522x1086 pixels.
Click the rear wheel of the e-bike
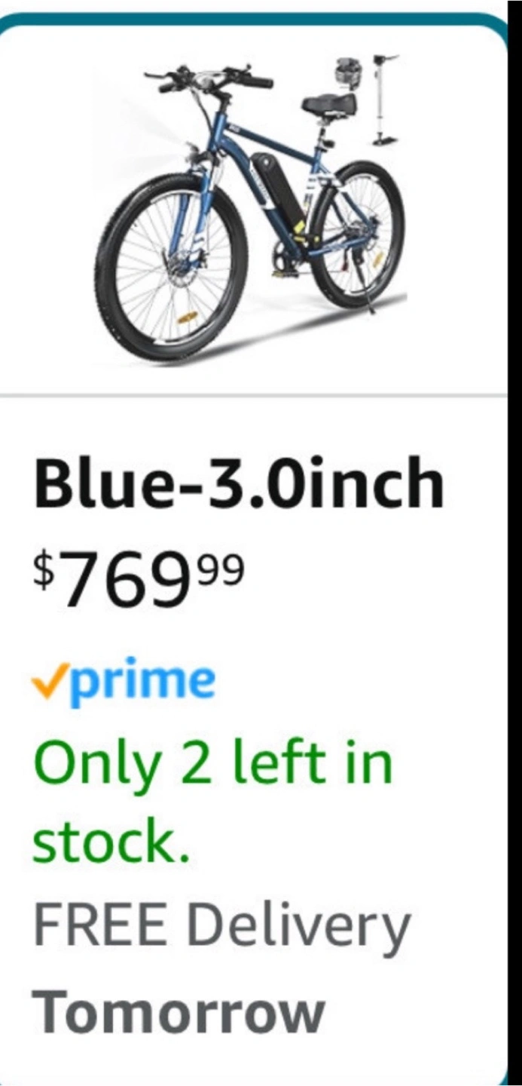[359, 234]
